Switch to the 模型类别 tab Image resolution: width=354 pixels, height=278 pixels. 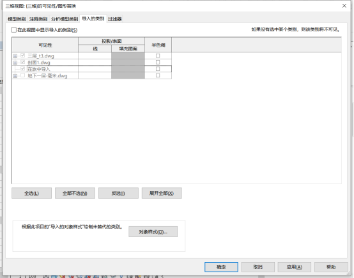[x=17, y=19]
